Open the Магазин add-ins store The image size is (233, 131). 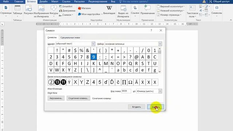[84, 8]
